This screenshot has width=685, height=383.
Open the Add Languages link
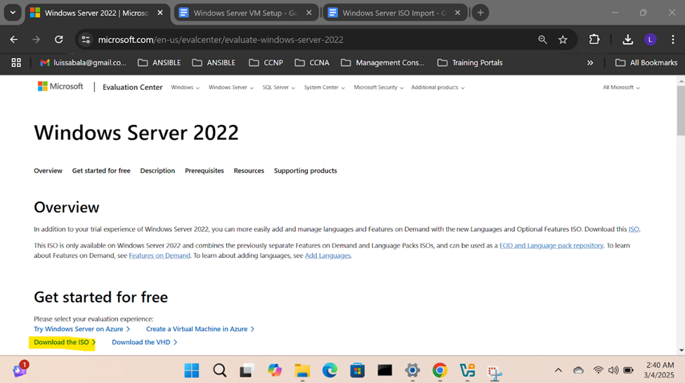pos(327,255)
